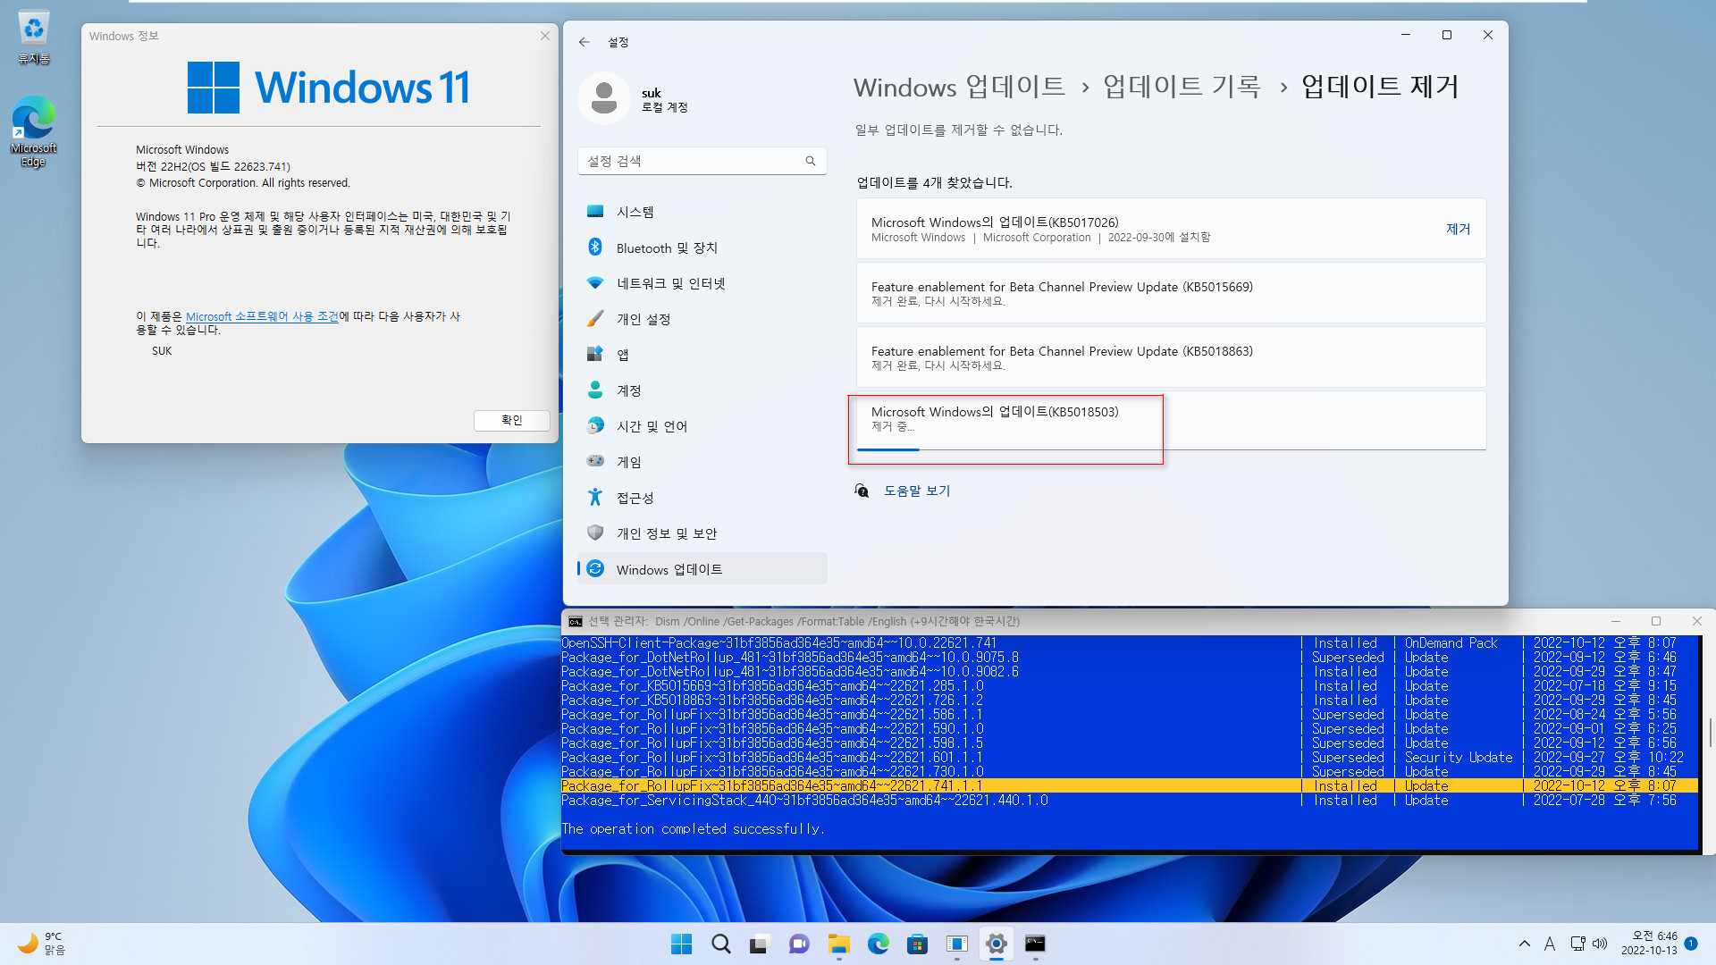Screen dimensions: 1716x965
Task: Click the Windows 업데이트 breadcrumb
Action: tap(959, 87)
